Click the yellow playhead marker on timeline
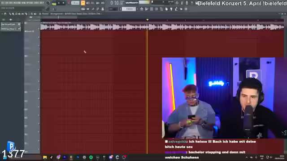287x161 pixels. 148,20
